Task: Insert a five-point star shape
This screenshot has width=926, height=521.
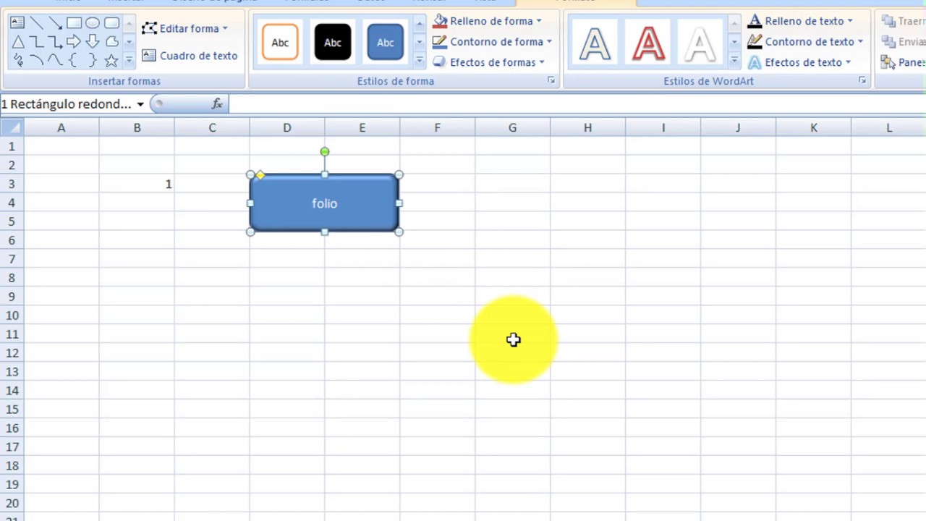Action: pos(111,60)
